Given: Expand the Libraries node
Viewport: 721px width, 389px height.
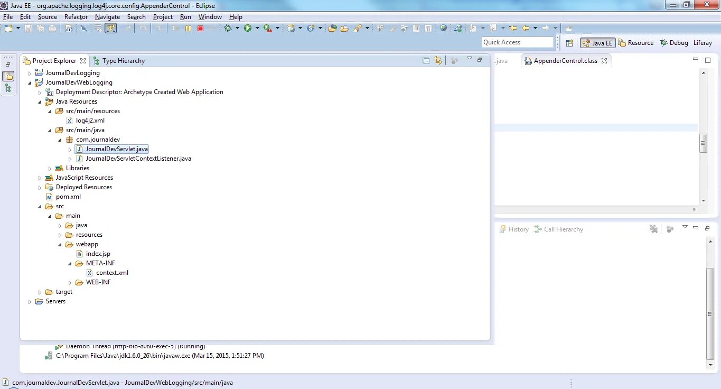Looking at the screenshot, I should coord(50,169).
